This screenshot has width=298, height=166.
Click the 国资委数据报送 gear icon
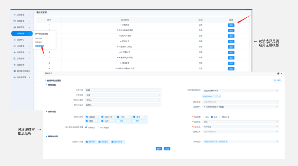pos(15,71)
